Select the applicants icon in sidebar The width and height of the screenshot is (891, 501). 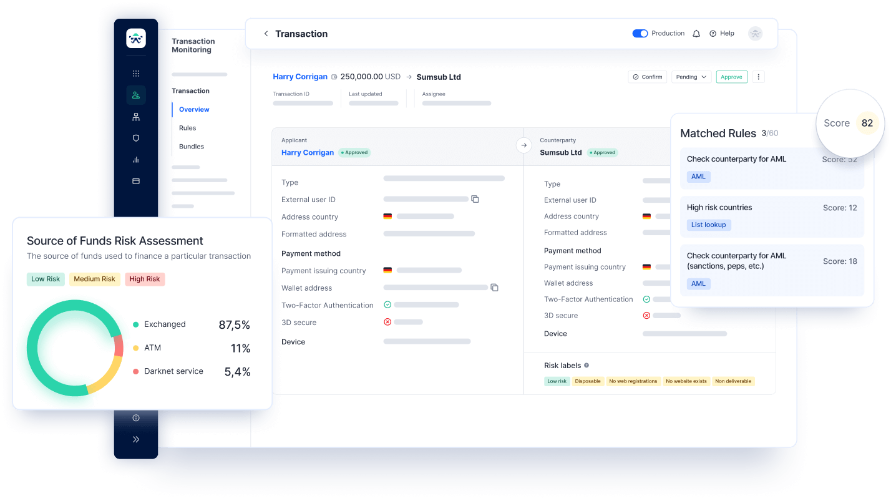tap(136, 95)
